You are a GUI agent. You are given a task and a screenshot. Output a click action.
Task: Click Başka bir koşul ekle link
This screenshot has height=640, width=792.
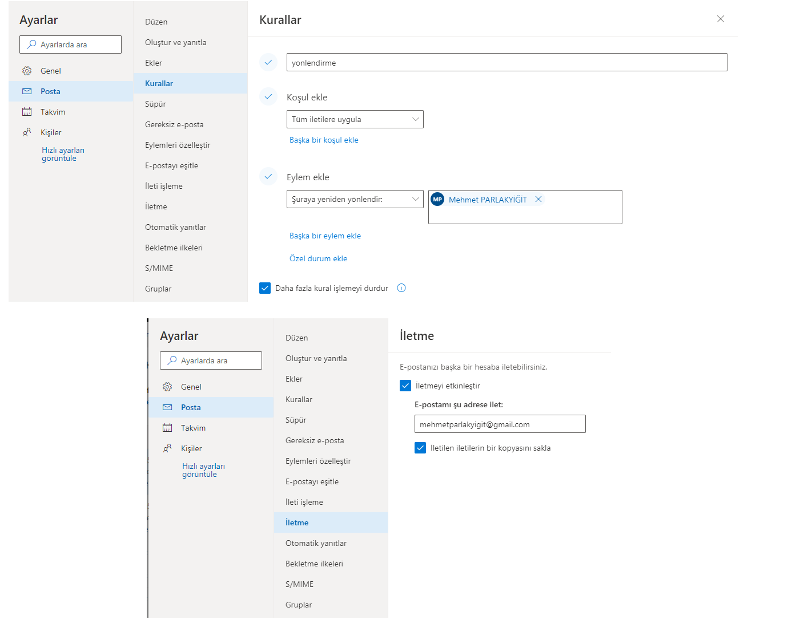tap(324, 140)
